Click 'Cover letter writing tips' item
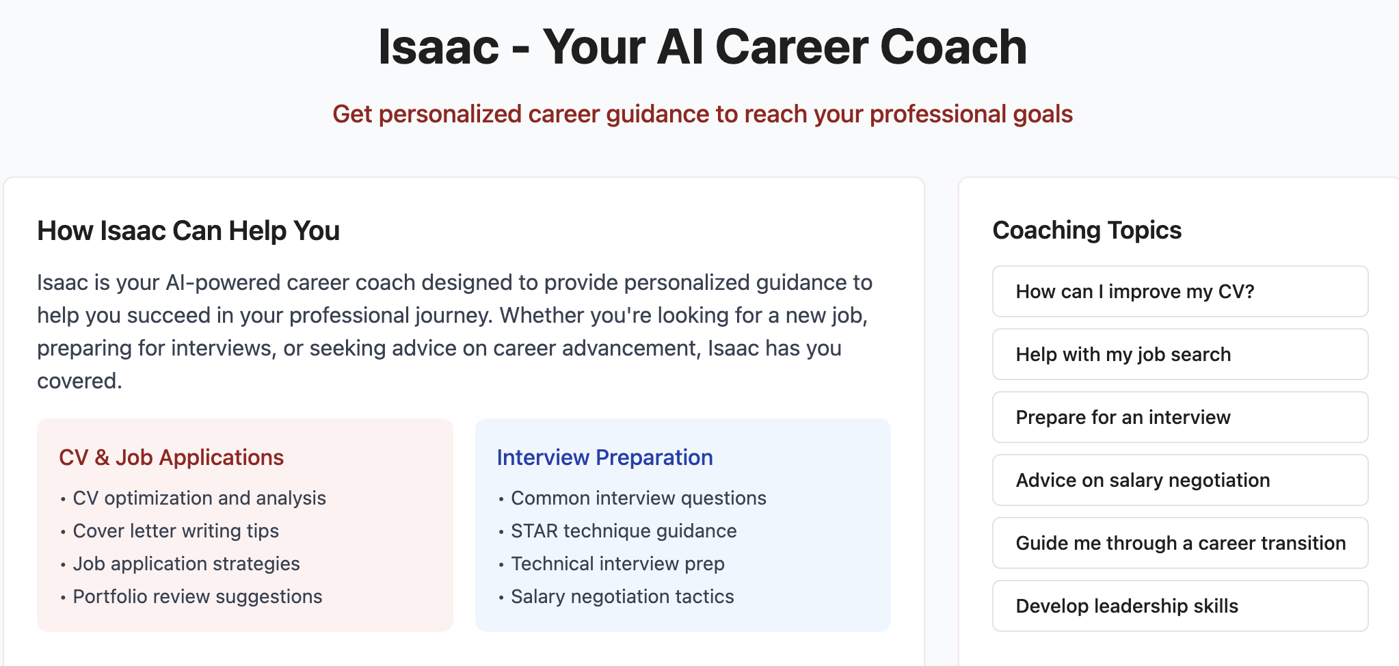 point(176,531)
